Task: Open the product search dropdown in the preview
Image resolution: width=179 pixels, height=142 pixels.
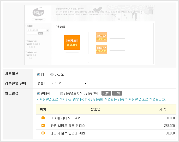Action: [38, 30]
